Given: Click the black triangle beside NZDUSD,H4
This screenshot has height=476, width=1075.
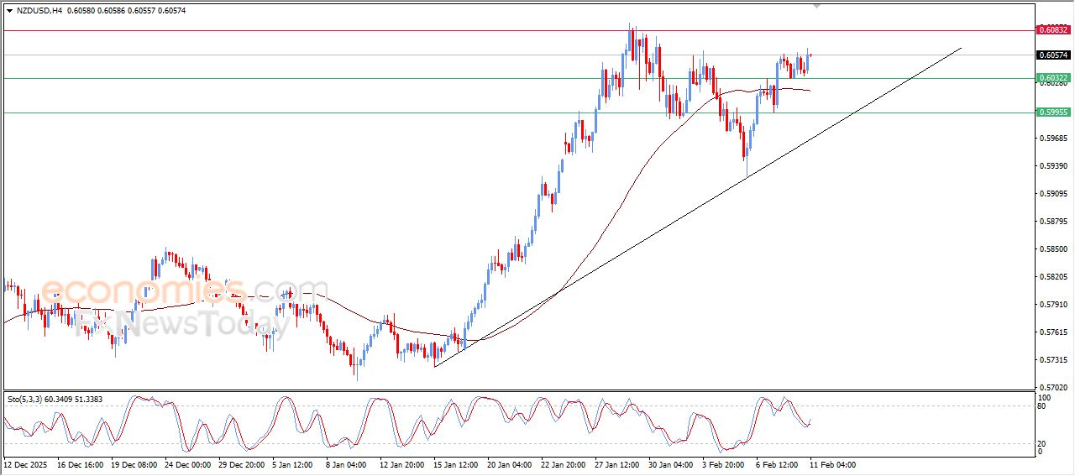Looking at the screenshot, I should click(x=9, y=10).
